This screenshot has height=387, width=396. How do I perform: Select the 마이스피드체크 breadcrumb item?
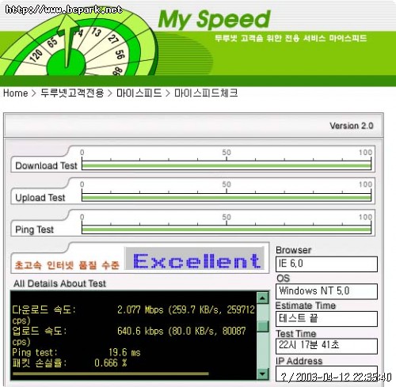pyautogui.click(x=206, y=93)
